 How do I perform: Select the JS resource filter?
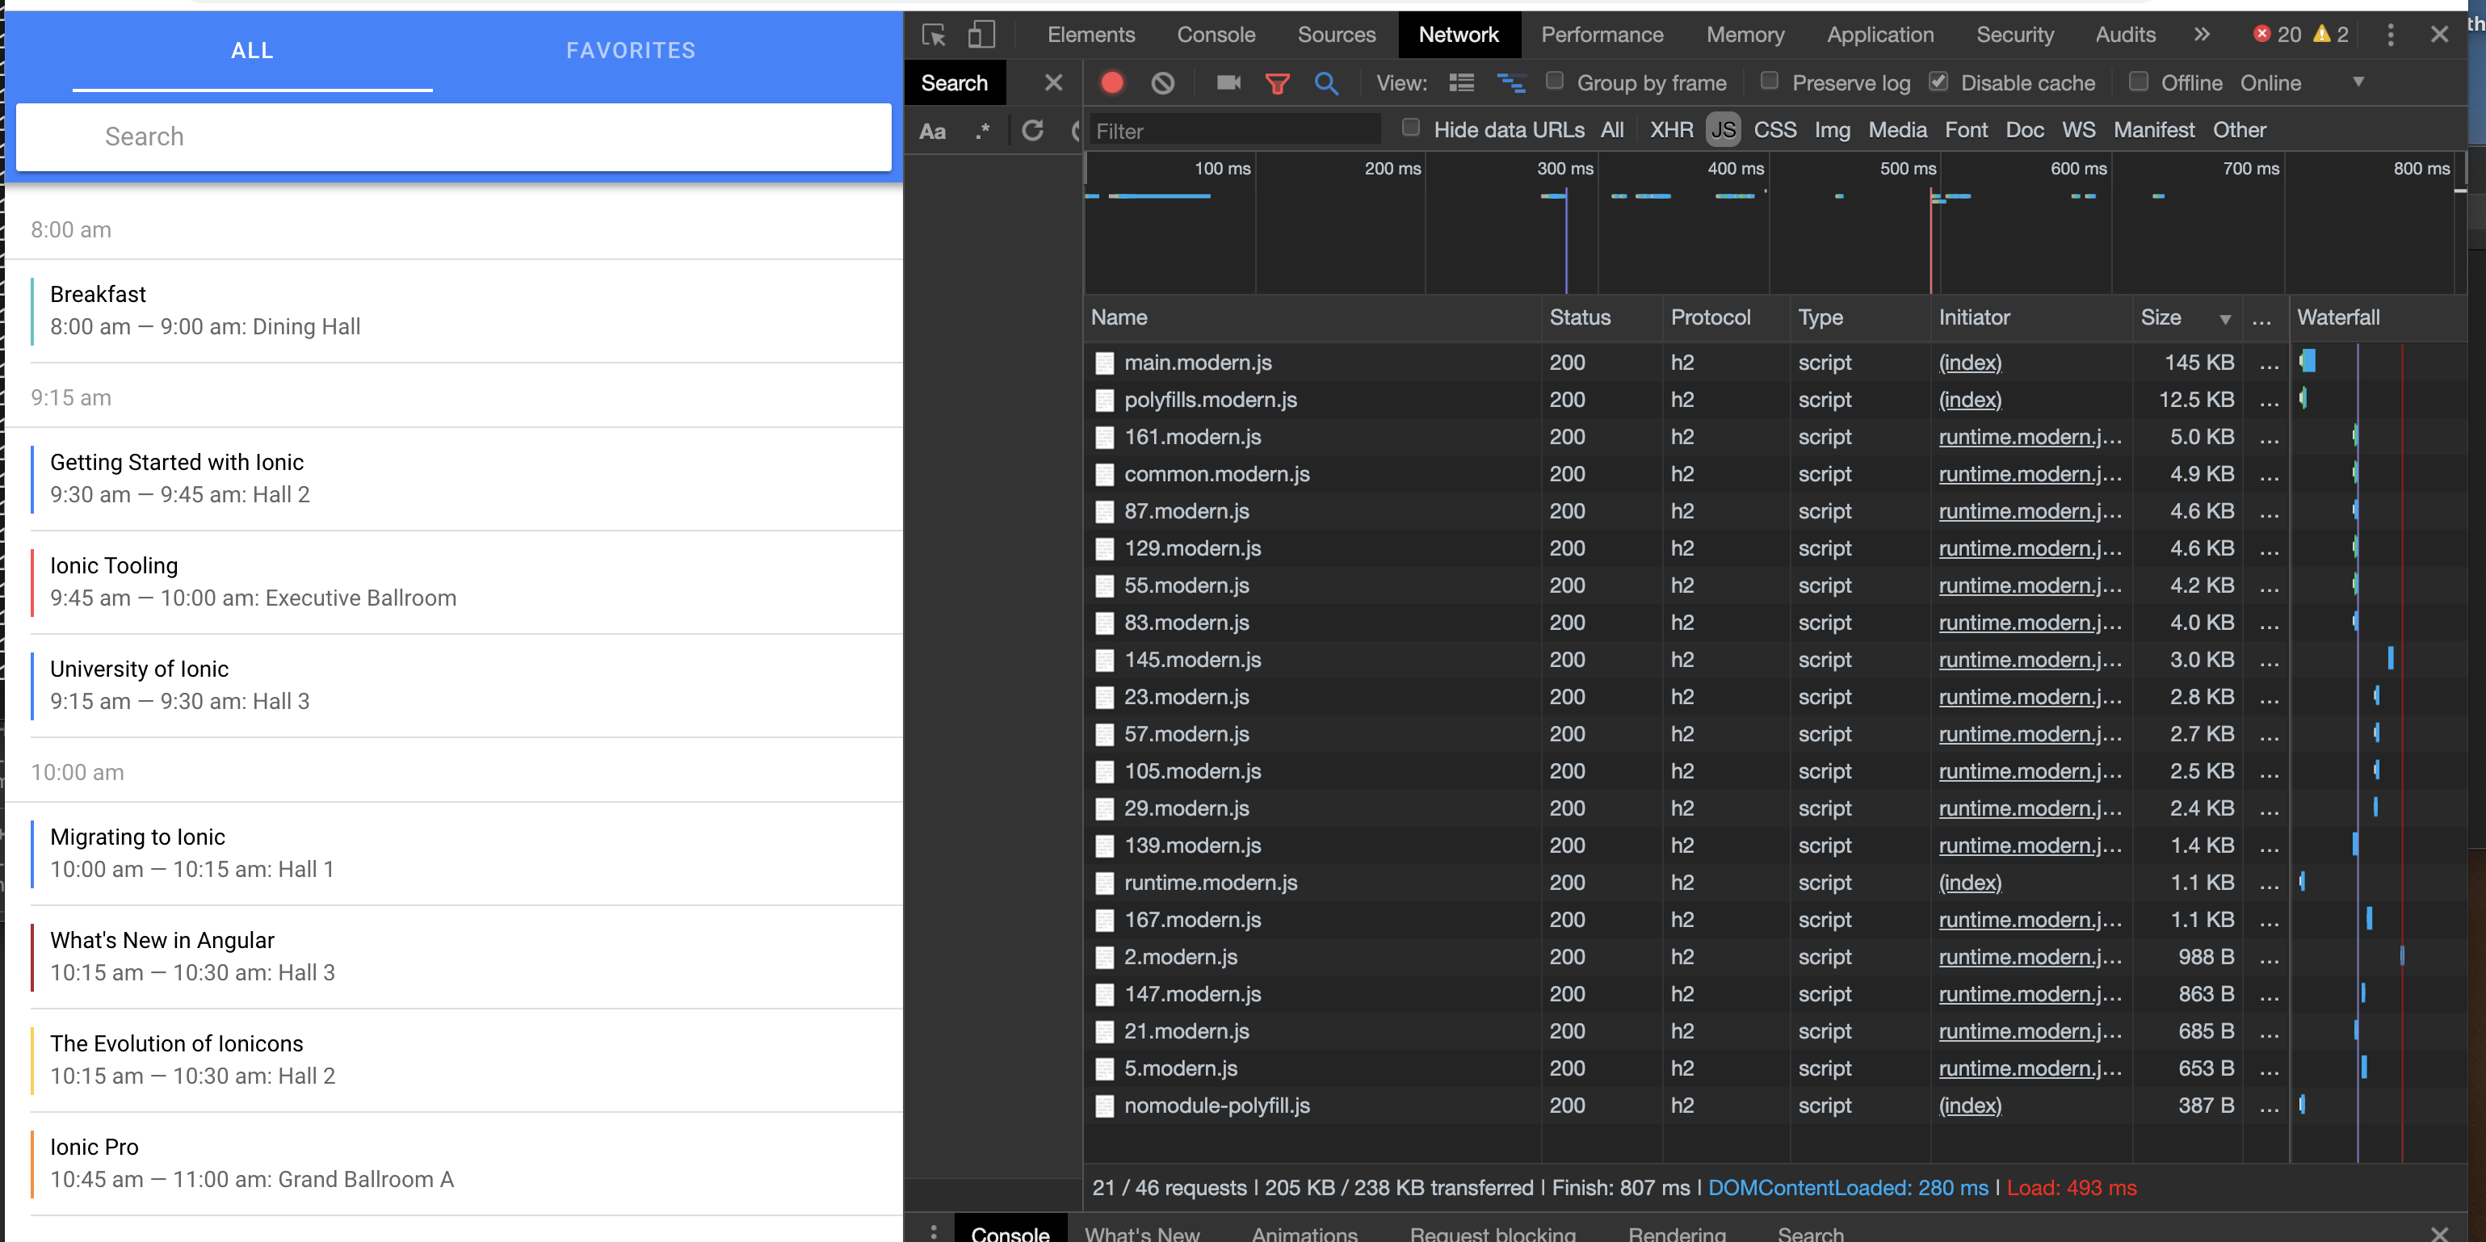(1723, 130)
